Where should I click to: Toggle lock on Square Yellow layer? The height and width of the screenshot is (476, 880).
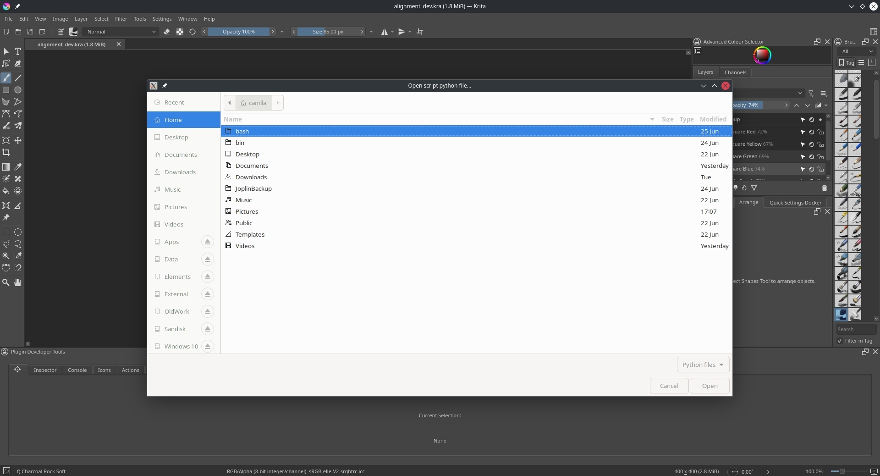820,144
